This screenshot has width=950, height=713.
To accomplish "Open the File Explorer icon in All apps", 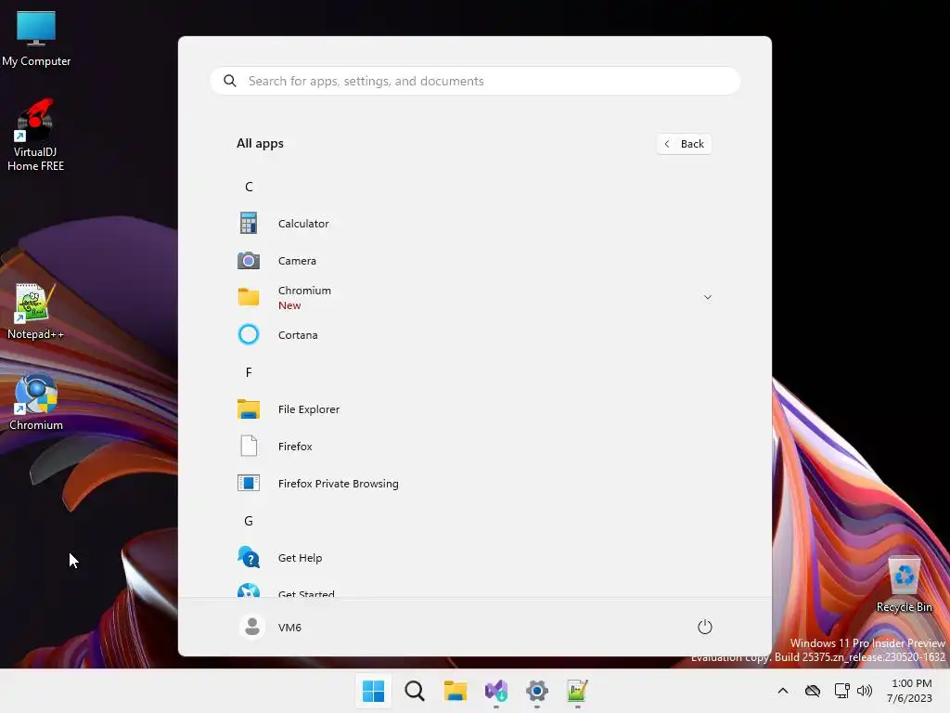I will tap(249, 409).
